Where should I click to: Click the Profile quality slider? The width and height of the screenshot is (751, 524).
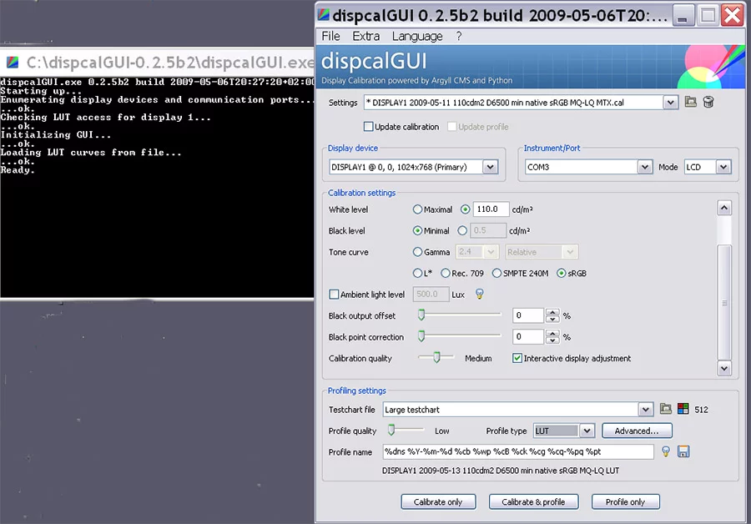406,430
